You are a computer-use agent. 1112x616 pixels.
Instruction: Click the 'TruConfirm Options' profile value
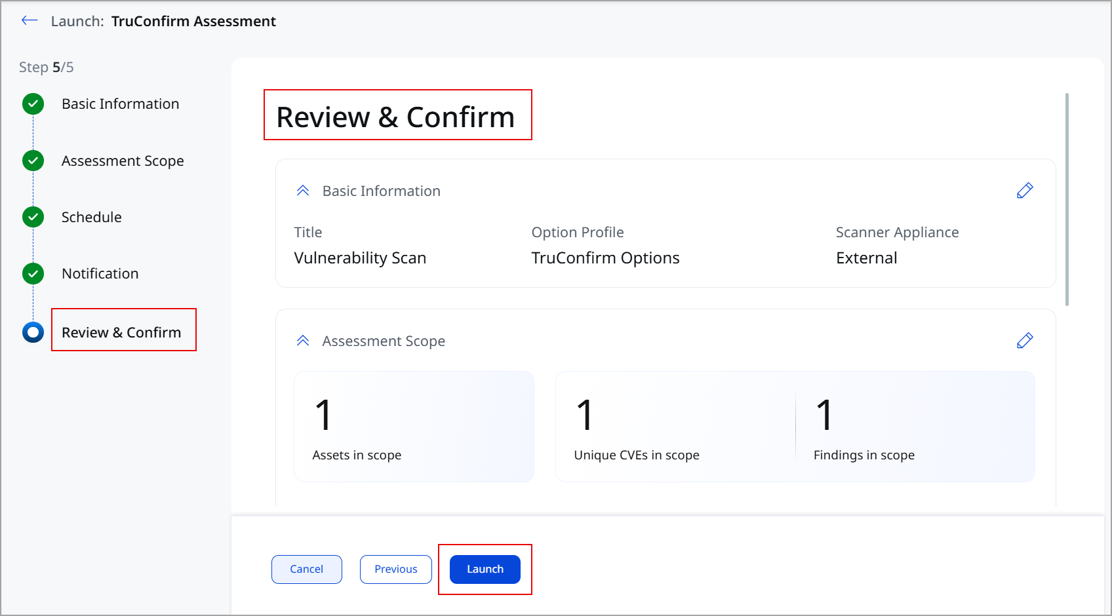click(605, 258)
